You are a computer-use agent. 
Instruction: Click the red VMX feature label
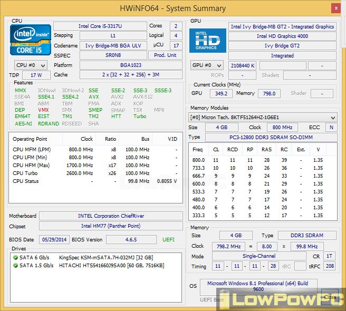43,110
